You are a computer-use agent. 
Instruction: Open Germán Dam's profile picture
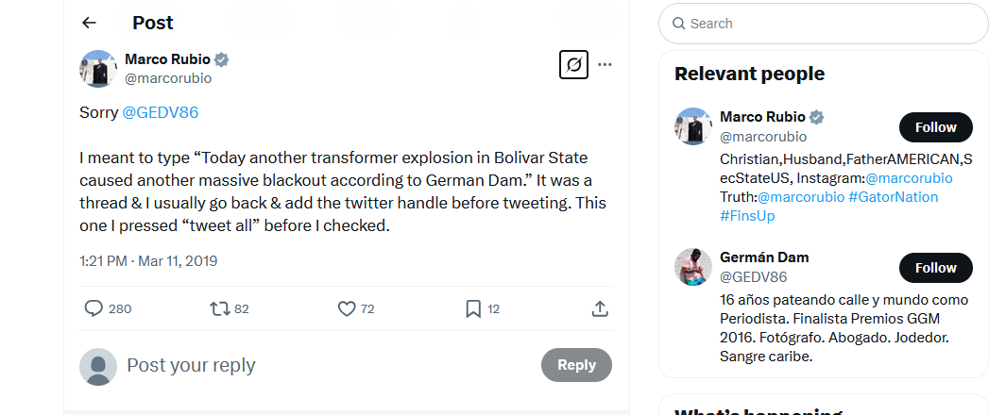pyautogui.click(x=692, y=267)
